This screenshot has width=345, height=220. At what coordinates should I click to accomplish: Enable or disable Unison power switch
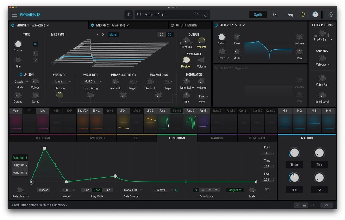tap(21, 74)
